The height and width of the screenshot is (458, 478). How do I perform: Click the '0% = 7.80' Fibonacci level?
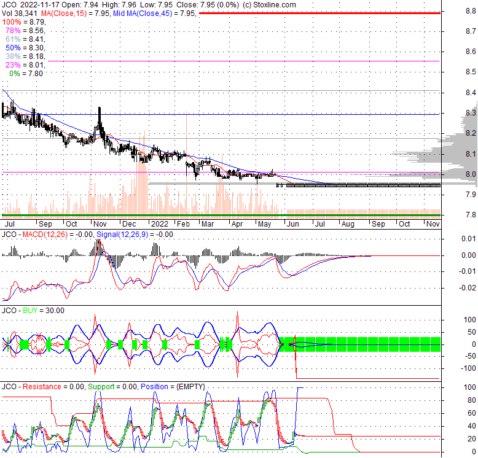click(26, 74)
